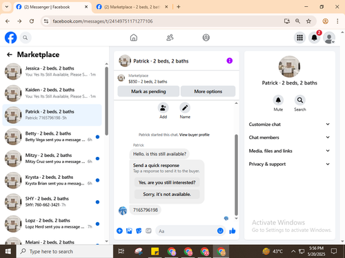Open the Chrome three-dot menu
This screenshot has height=258, width=345.
(x=337, y=21)
